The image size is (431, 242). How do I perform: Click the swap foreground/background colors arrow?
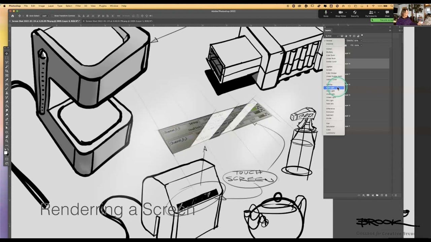pyautogui.click(x=8, y=150)
